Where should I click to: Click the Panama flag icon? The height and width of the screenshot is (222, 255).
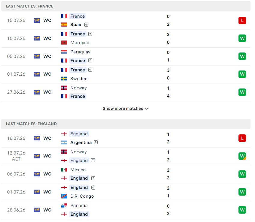[x=64, y=205]
